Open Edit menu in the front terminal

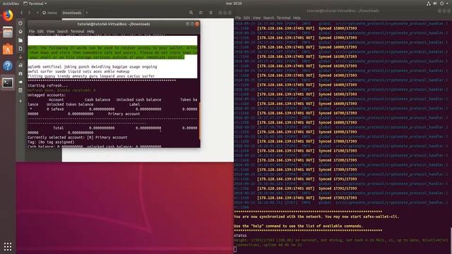[x=41, y=31]
